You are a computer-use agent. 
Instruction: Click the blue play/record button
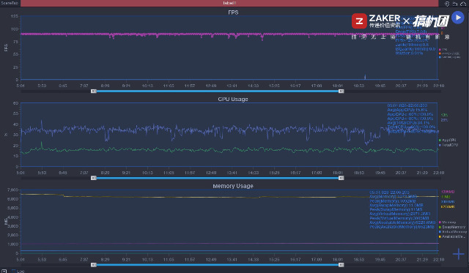[458, 18]
